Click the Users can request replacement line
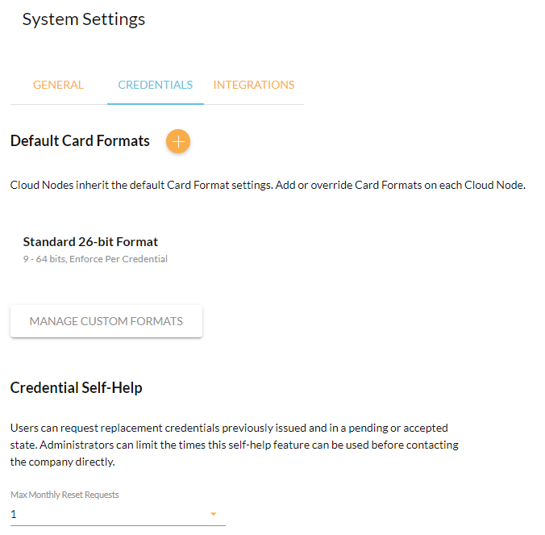545x535 pixels. tap(229, 428)
